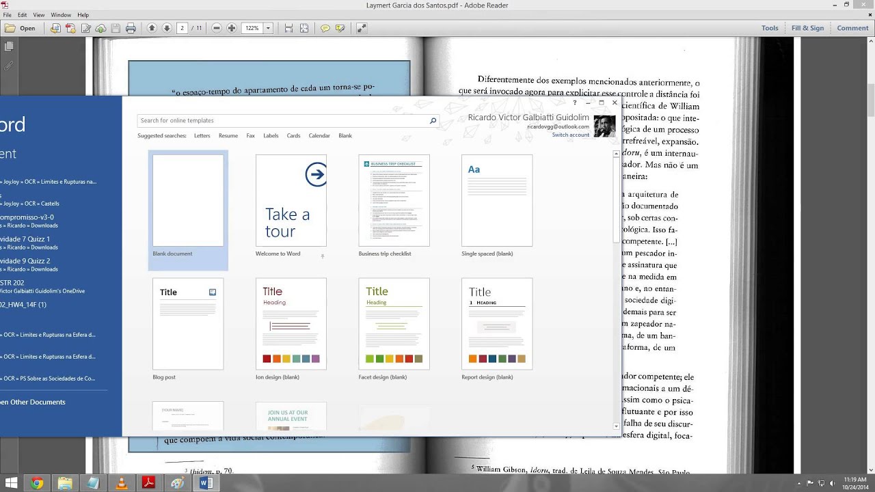Show Page Thumbnails panel in Reader sidebar

[x=9, y=46]
